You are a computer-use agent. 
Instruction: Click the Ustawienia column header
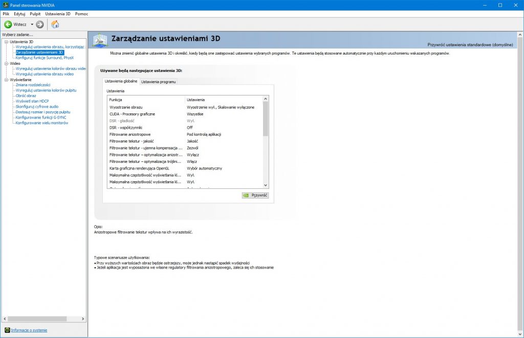pyautogui.click(x=224, y=100)
